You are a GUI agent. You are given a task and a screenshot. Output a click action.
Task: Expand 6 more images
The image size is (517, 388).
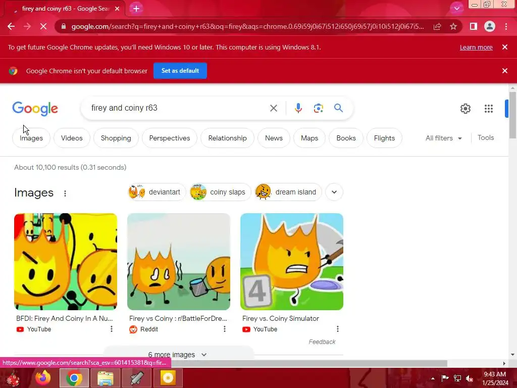[x=178, y=354]
